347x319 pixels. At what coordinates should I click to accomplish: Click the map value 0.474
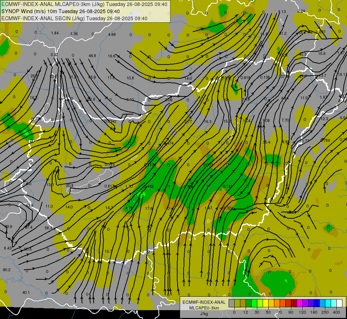(169, 143)
